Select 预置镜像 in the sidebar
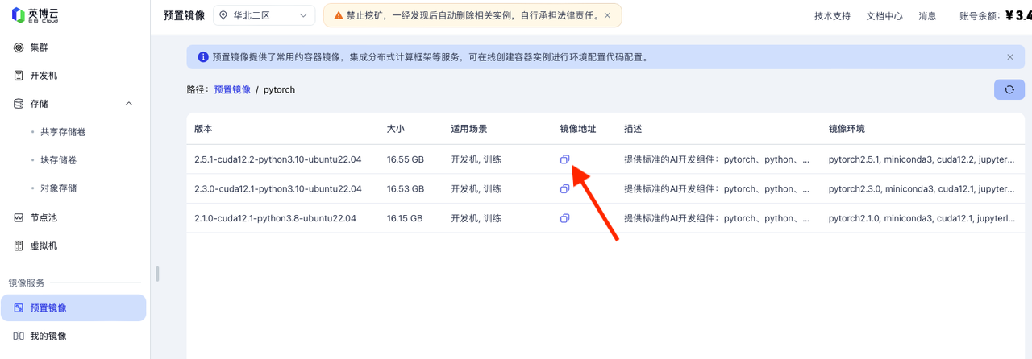This screenshot has height=359, width=1032. pyautogui.click(x=73, y=307)
